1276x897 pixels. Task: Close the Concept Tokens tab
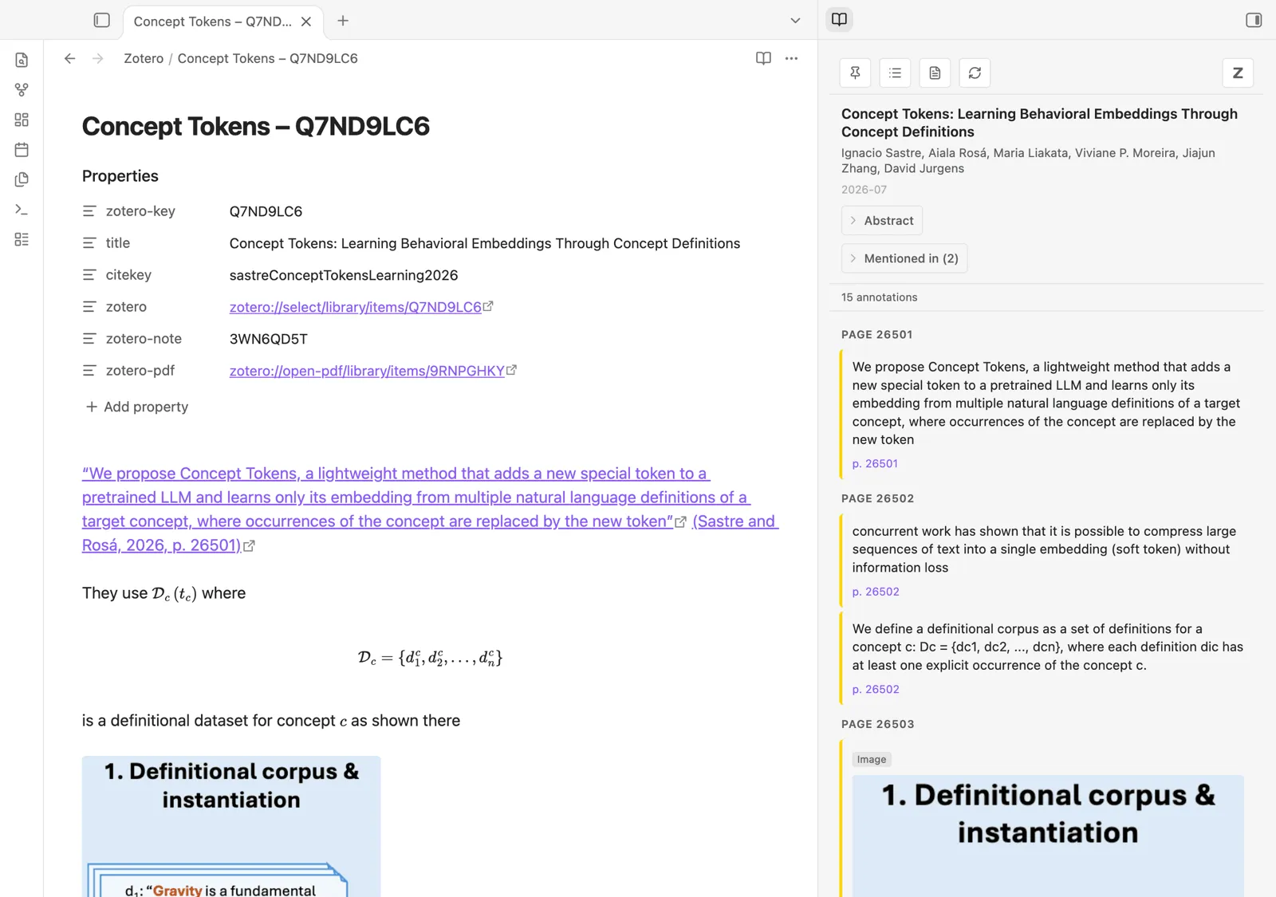click(306, 22)
